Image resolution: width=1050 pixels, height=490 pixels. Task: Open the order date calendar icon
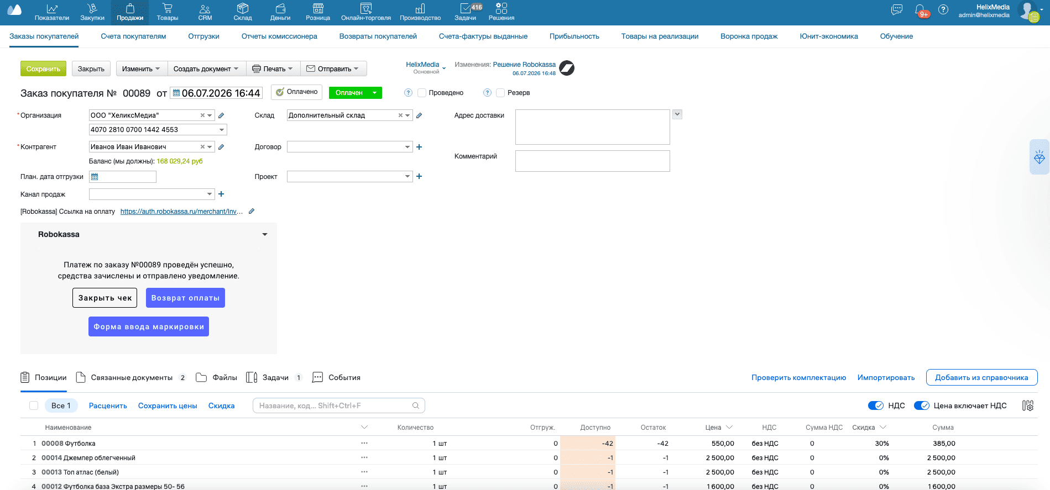coord(176,93)
